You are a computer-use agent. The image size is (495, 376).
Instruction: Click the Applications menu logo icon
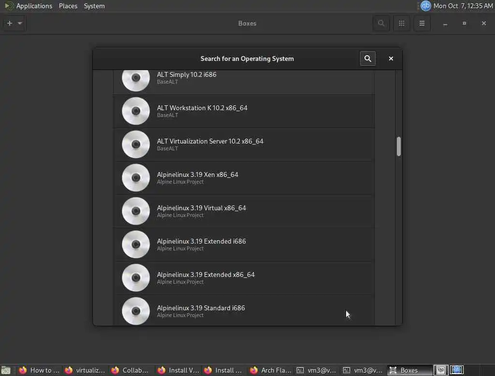9,6
